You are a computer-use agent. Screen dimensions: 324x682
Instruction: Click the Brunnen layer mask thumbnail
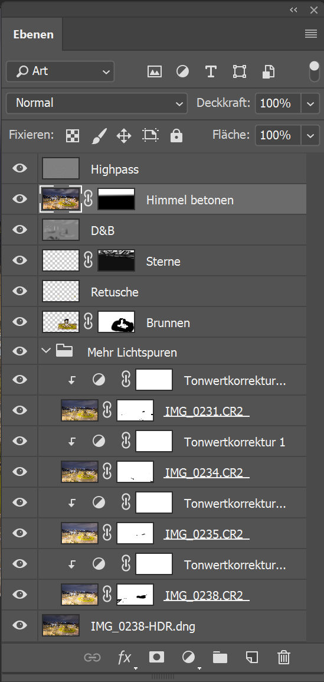[116, 322]
